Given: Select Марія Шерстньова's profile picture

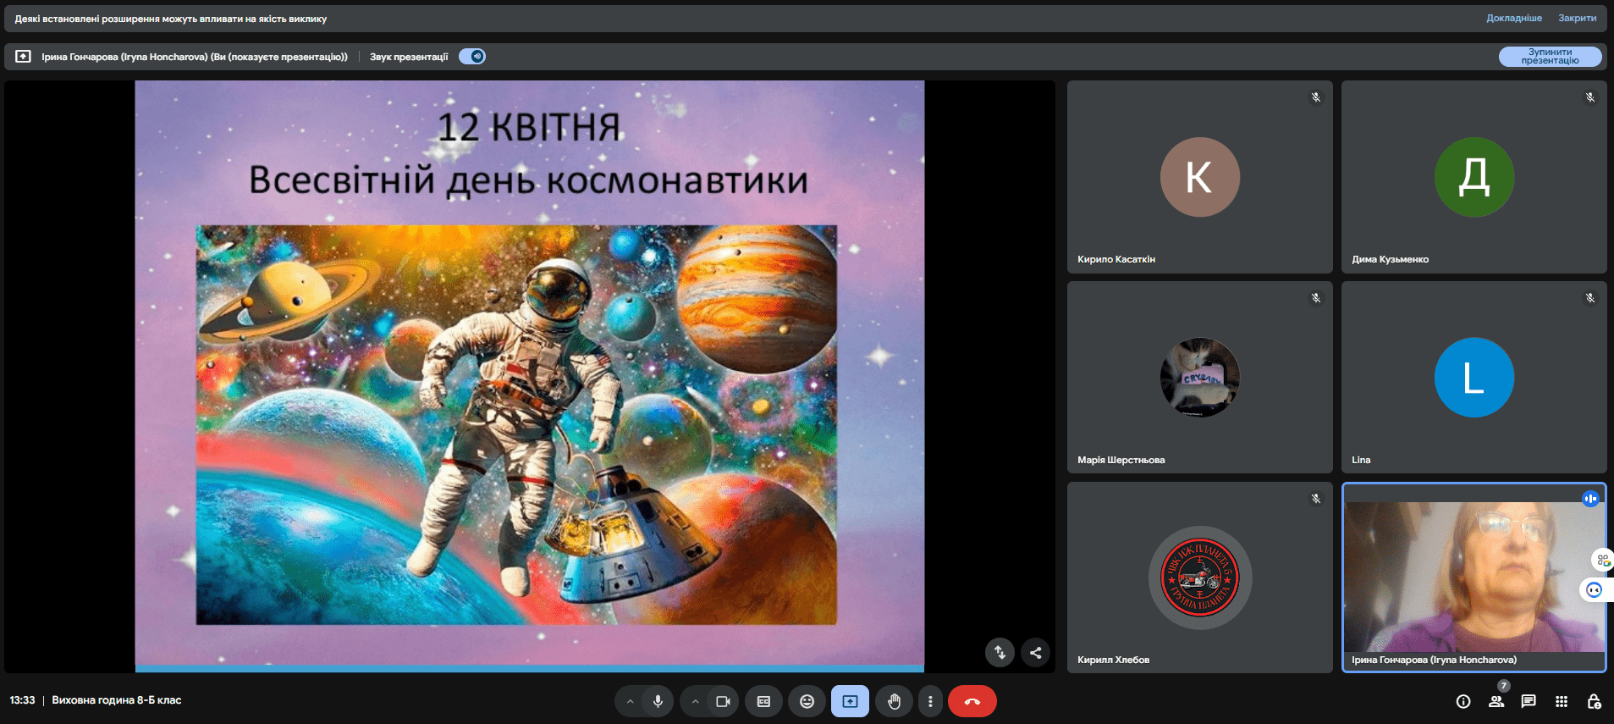Looking at the screenshot, I should point(1199,378).
